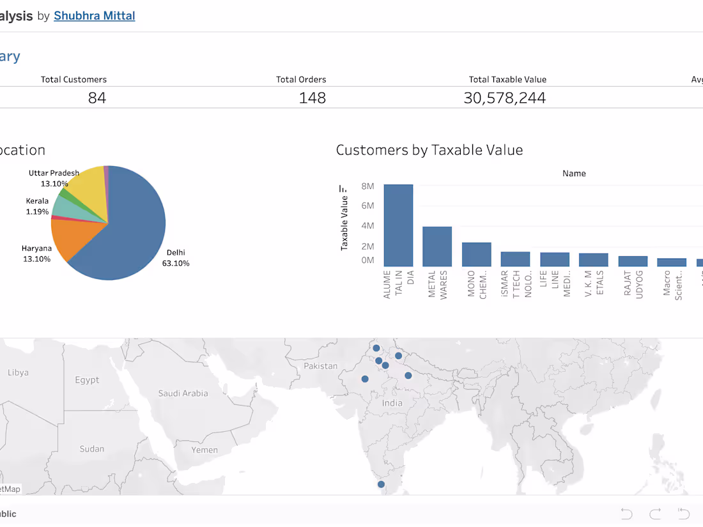Click the METAL WARES bar
The height and width of the screenshot is (527, 703).
point(437,247)
